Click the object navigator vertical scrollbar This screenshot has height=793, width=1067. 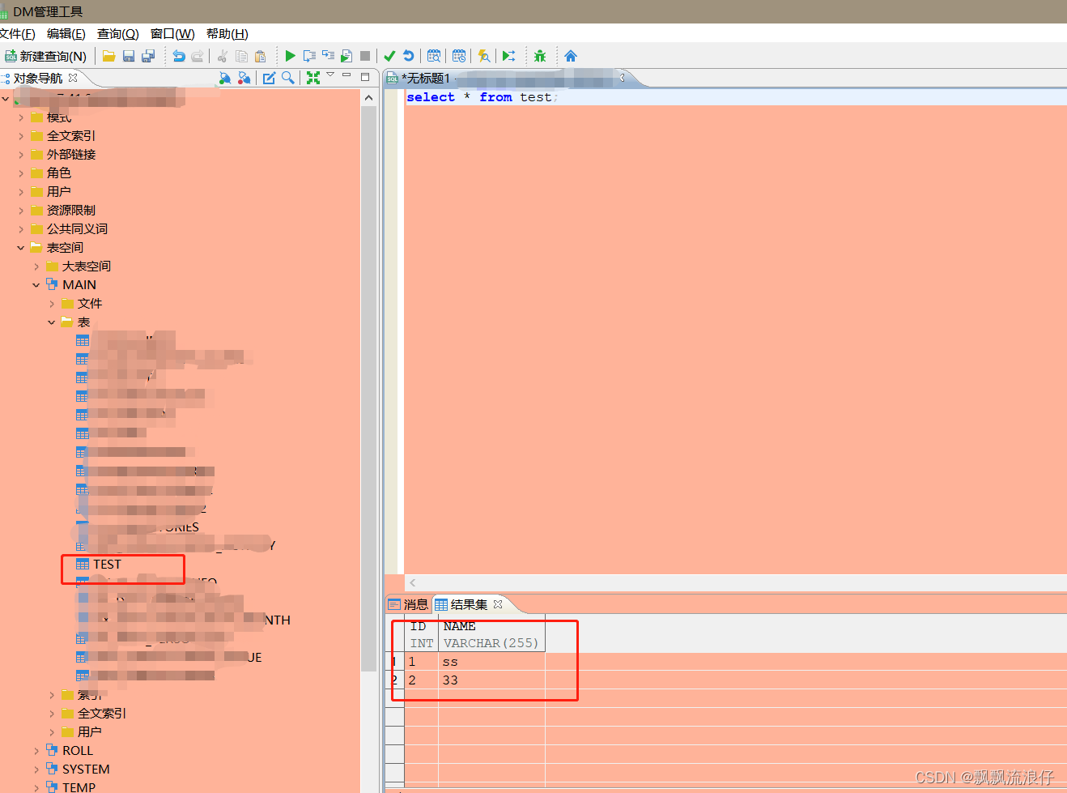tap(368, 389)
